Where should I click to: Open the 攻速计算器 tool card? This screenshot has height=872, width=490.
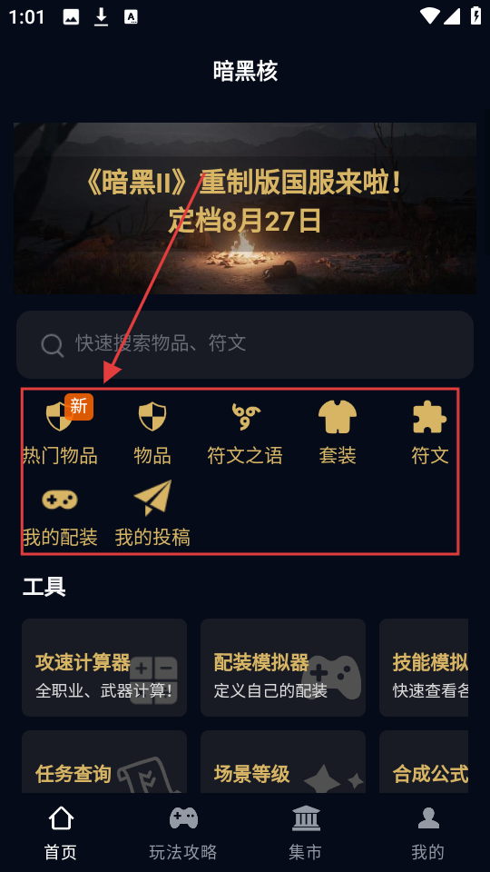[104, 668]
